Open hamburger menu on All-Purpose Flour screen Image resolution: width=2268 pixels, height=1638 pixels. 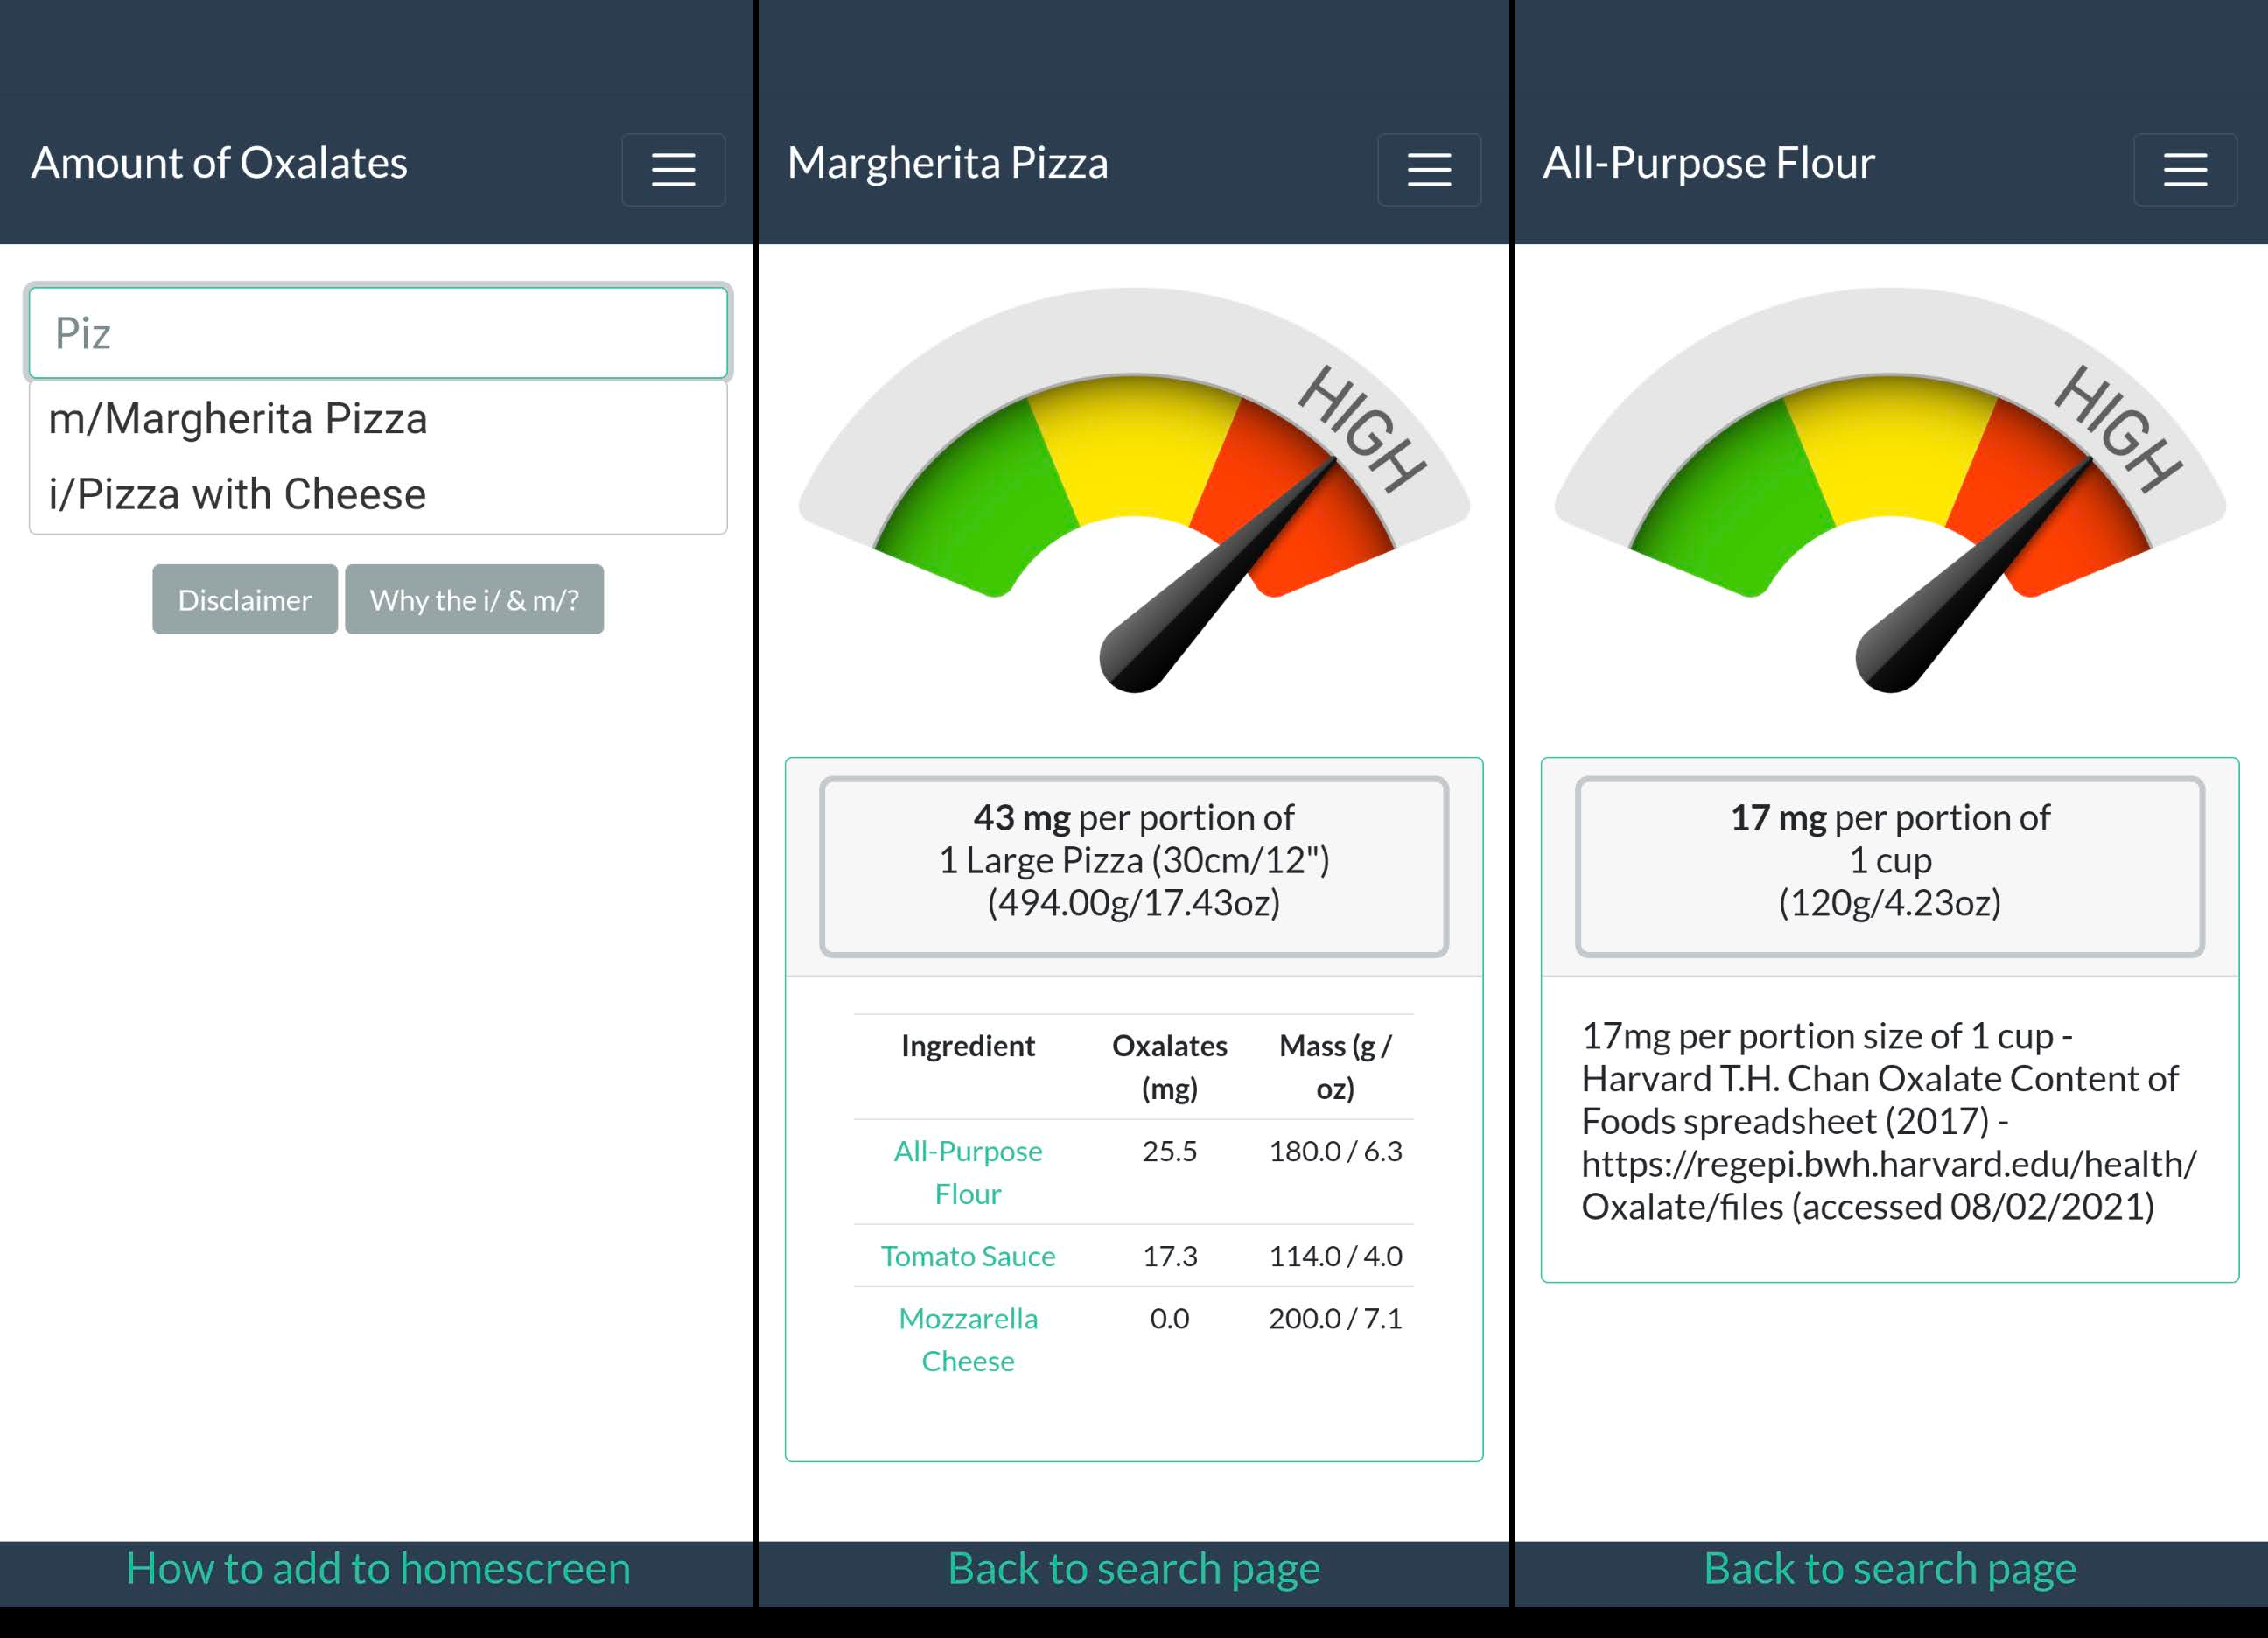tap(2185, 169)
